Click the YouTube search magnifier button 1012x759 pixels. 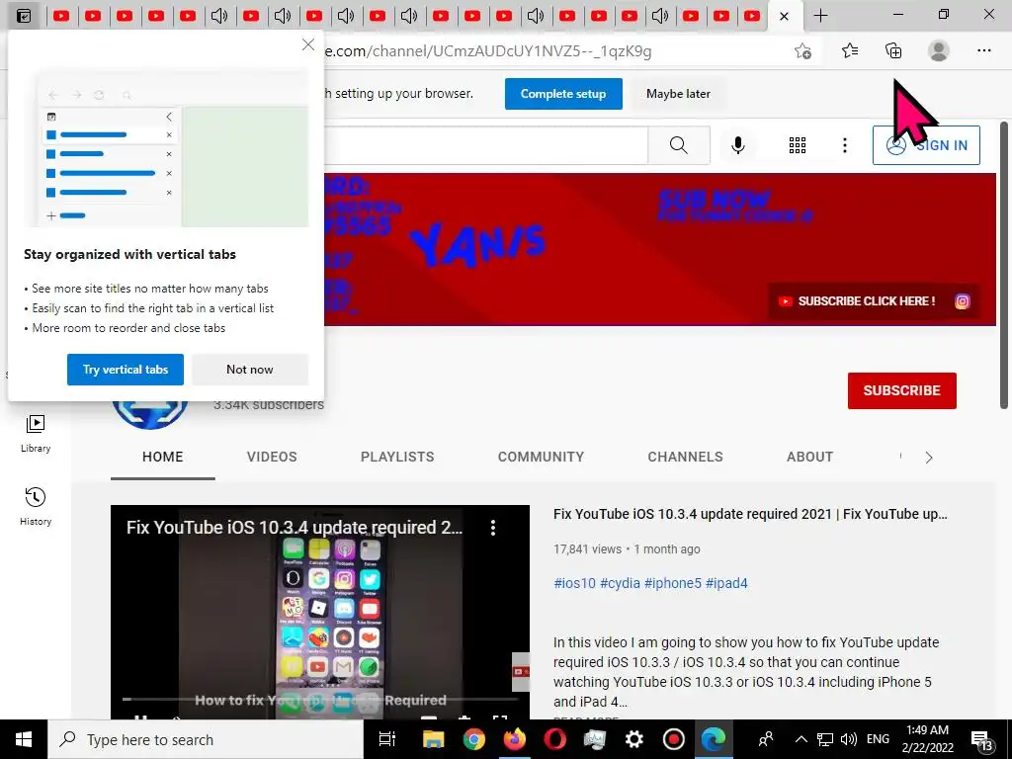tap(679, 145)
